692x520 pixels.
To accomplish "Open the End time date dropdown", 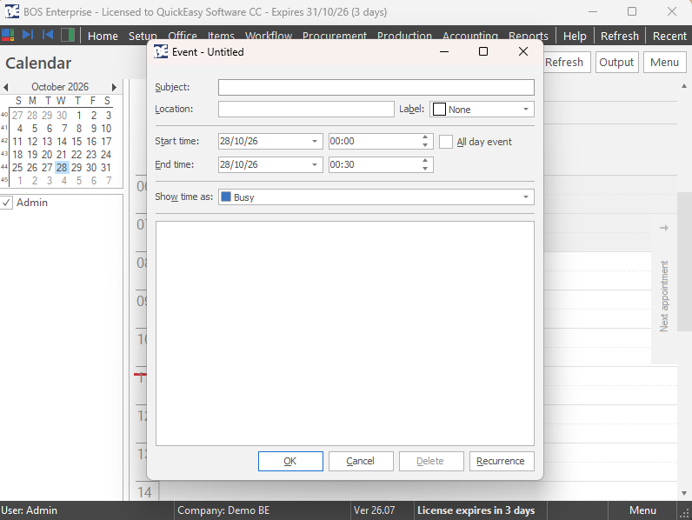I will pos(315,164).
